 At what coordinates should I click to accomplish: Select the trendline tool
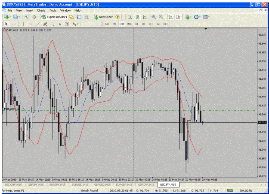(x=38, y=24)
